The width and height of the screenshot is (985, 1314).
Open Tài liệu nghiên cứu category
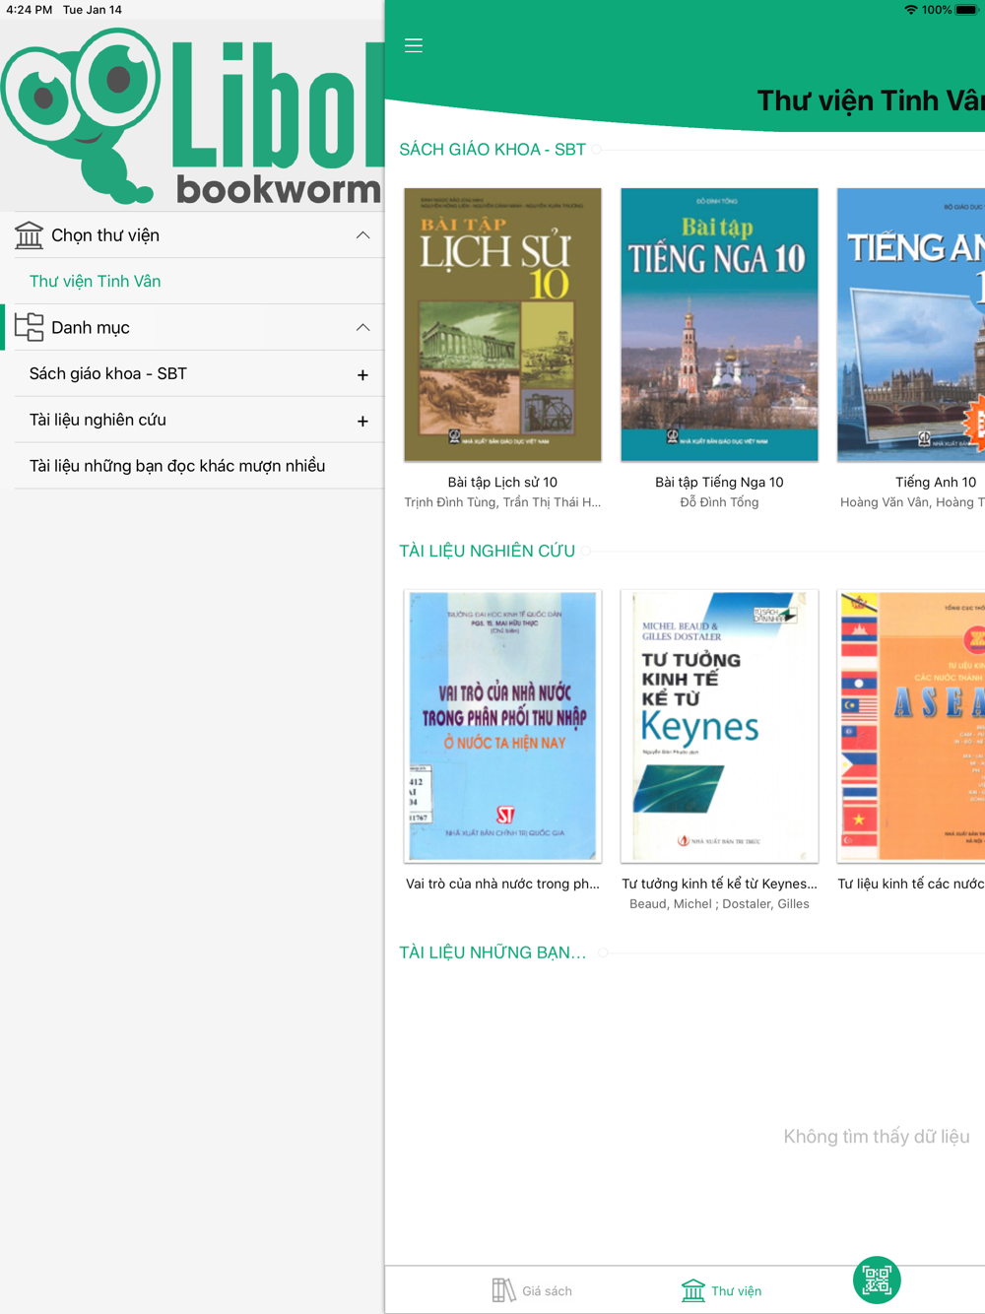(x=98, y=421)
